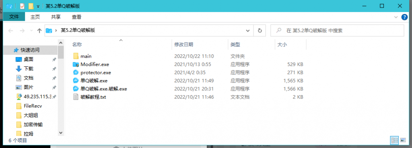Screen dimensions: 412x148
Task: Open the 大姐姐 folder in sidebar
Action: tap(31, 115)
